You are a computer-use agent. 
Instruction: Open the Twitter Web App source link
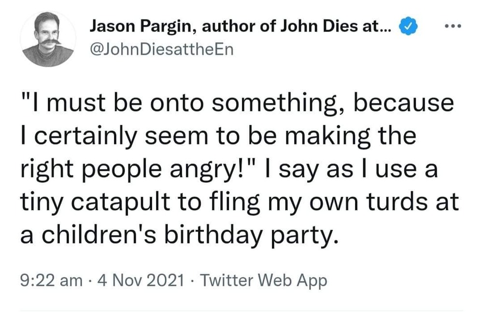coord(263,280)
